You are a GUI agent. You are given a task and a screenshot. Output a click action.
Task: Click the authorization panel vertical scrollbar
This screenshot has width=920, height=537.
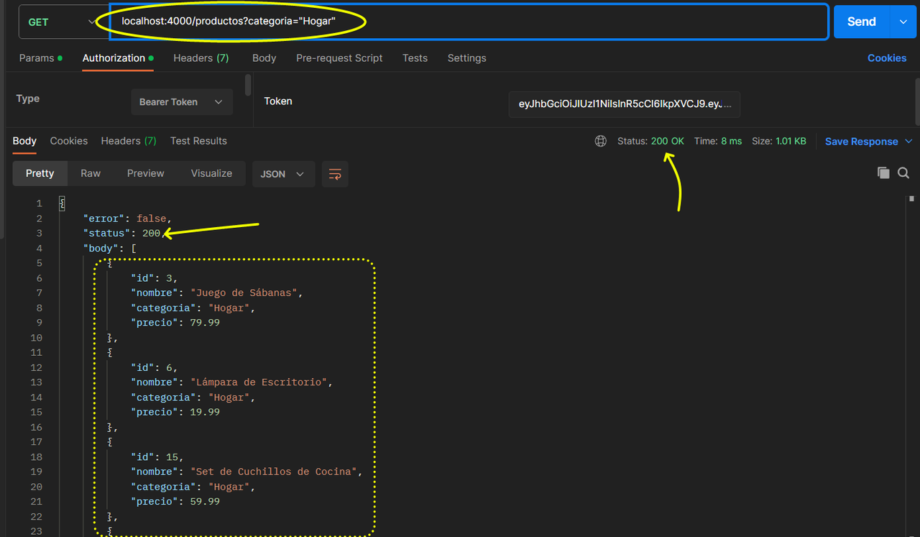click(248, 85)
